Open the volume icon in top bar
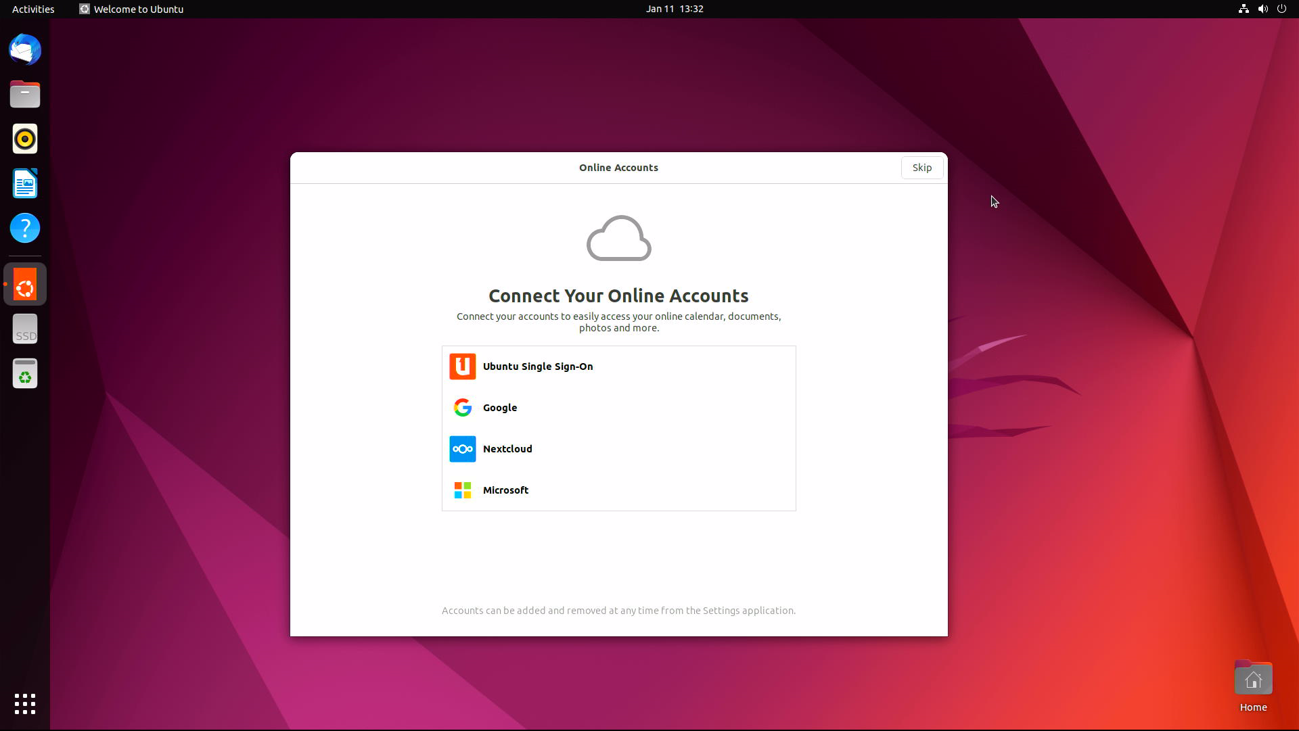This screenshot has height=731, width=1299. (1262, 9)
